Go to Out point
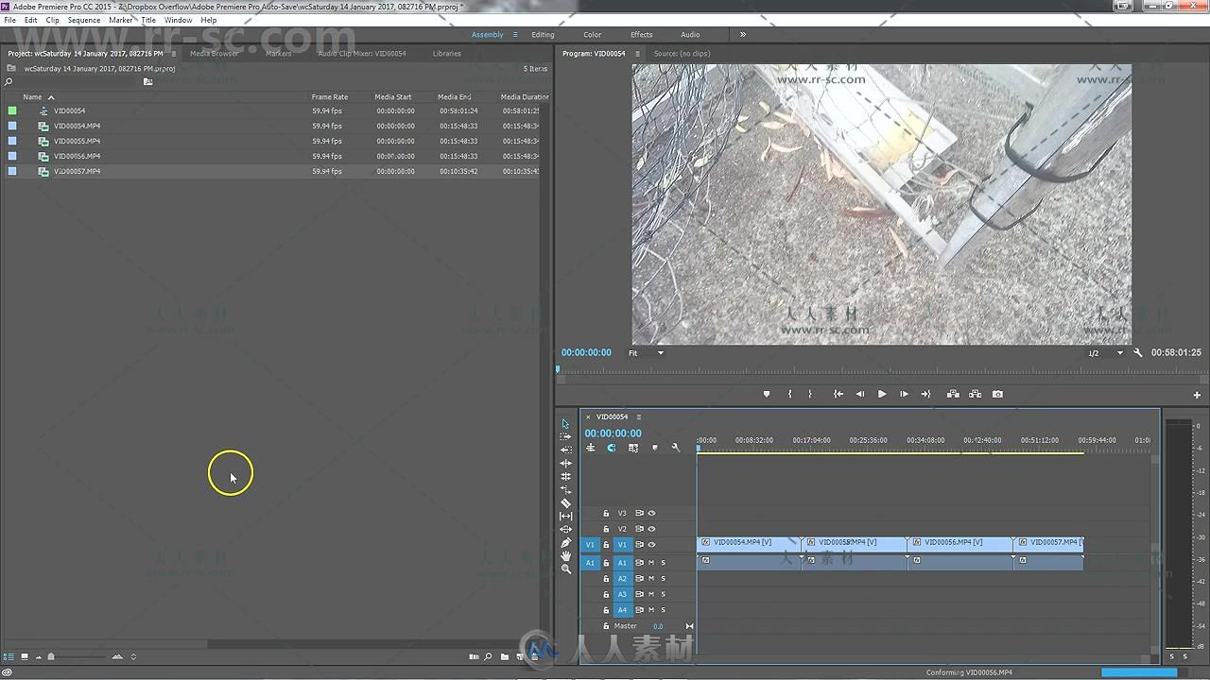 click(926, 394)
